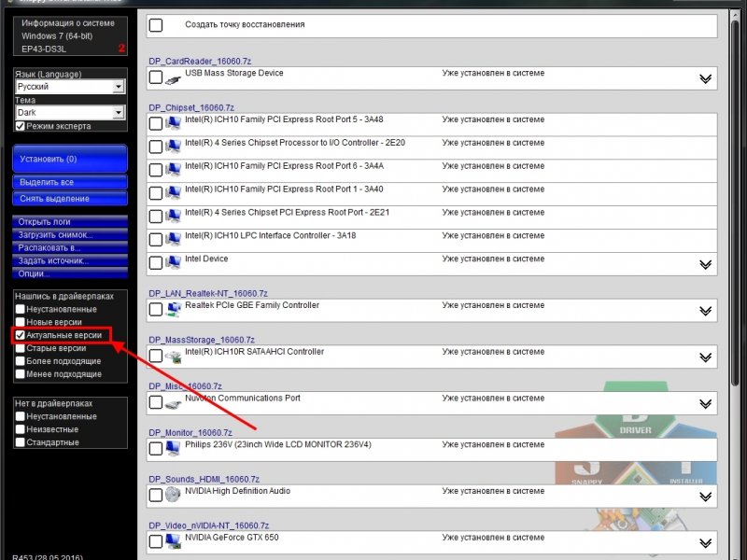Enable the Более подходящие filter
The height and width of the screenshot is (560, 747).
pyautogui.click(x=20, y=361)
